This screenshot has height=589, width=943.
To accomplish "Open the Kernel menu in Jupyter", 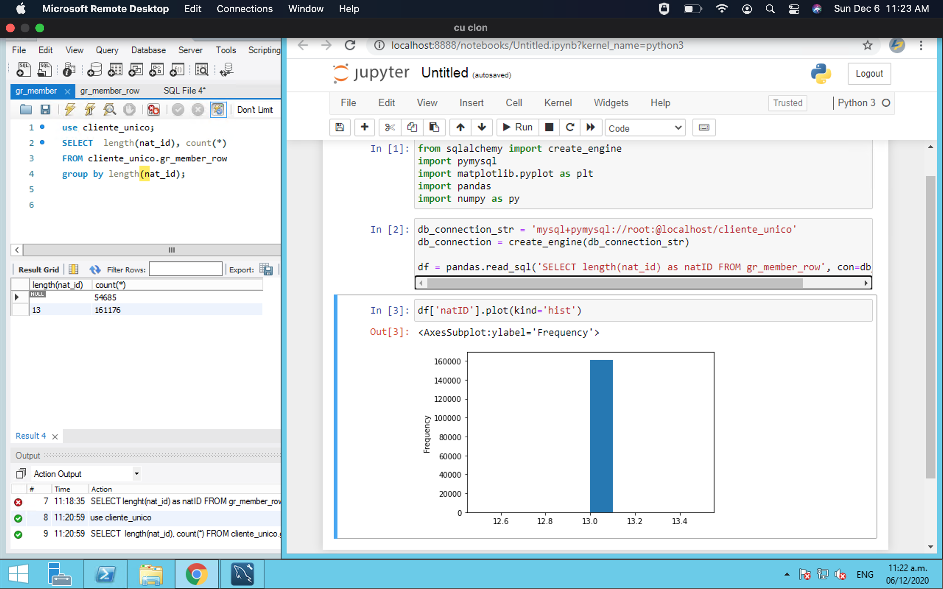I will (x=558, y=103).
